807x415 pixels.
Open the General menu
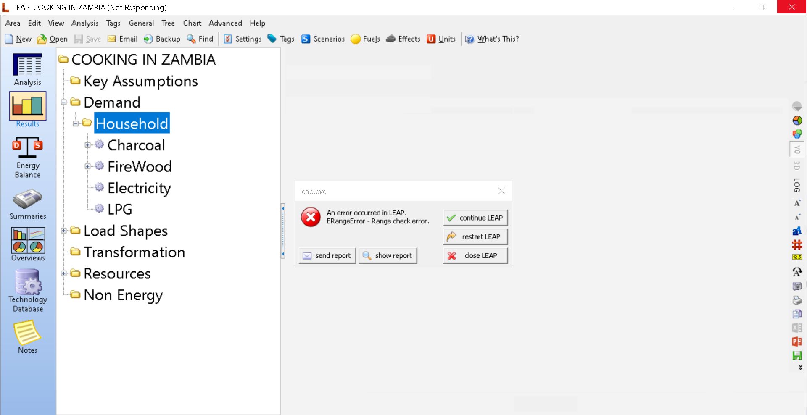141,23
